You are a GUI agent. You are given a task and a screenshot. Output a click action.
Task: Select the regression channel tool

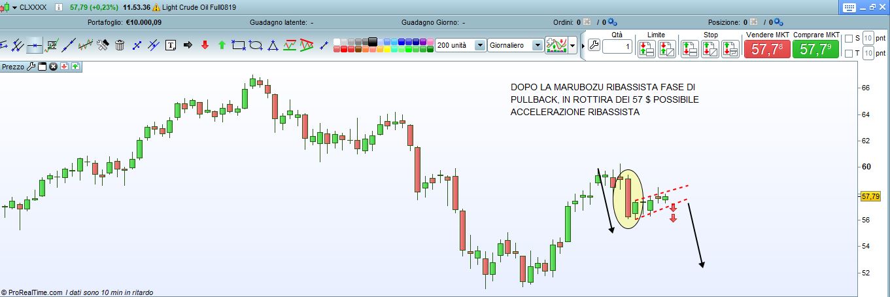coord(85,45)
